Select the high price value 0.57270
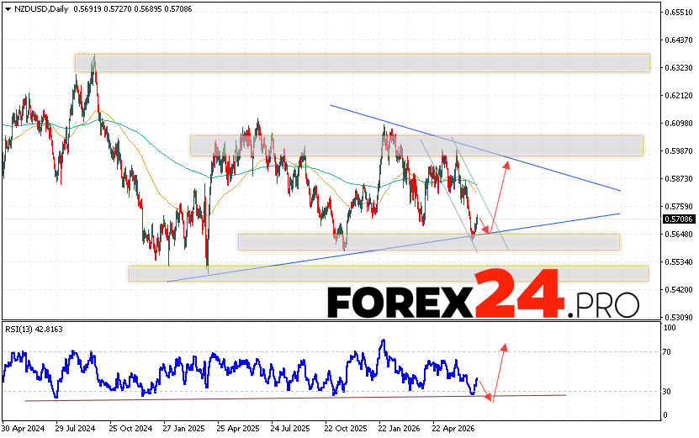Screen dimensions: 699x438 click(118, 9)
